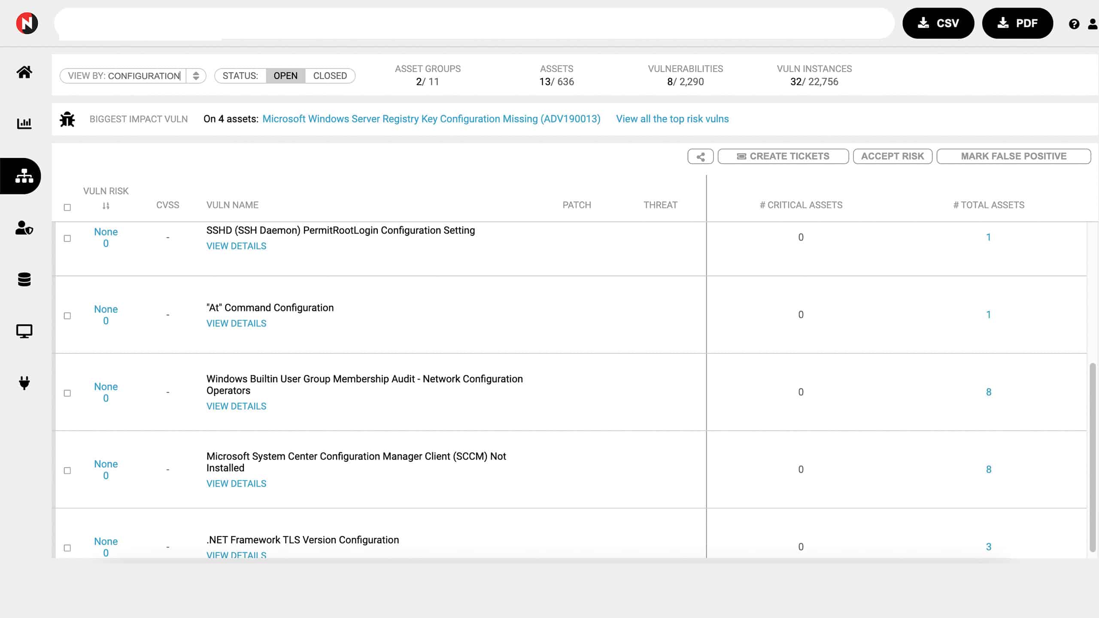Viewport: 1099px width, 618px height.
Task: Click the Asset Groups 2/11 stat
Action: (428, 76)
